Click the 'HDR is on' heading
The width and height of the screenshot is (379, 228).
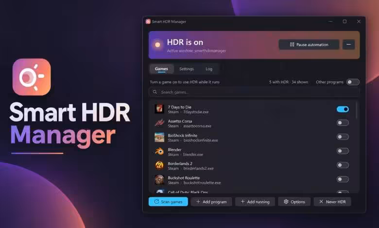185,42
